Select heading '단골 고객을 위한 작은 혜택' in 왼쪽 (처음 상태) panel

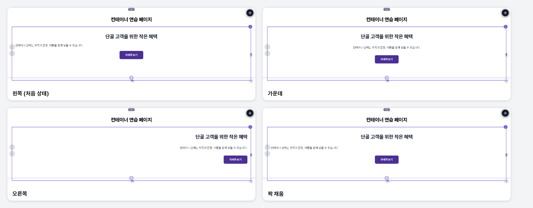(131, 36)
